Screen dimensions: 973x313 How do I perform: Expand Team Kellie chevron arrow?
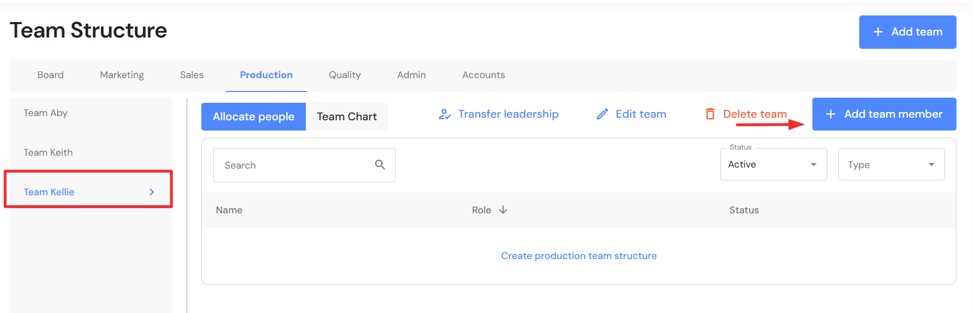coord(152,192)
